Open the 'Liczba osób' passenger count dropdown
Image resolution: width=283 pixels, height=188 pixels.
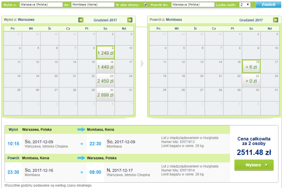(245, 5)
